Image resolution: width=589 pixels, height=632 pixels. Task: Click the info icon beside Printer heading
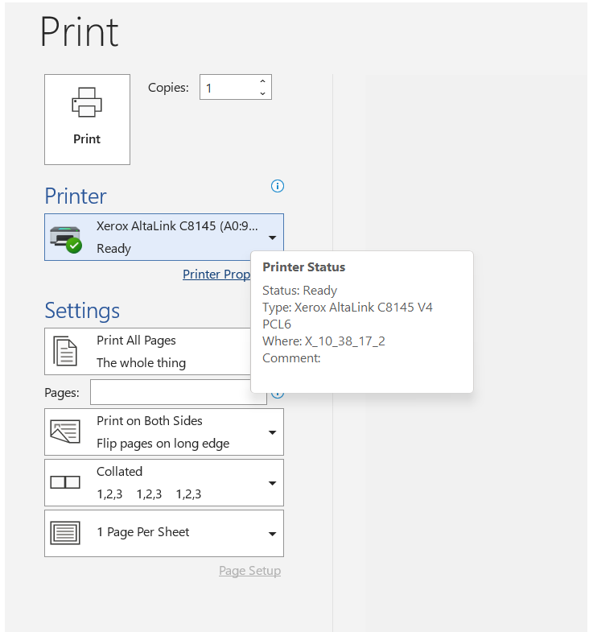(x=278, y=186)
